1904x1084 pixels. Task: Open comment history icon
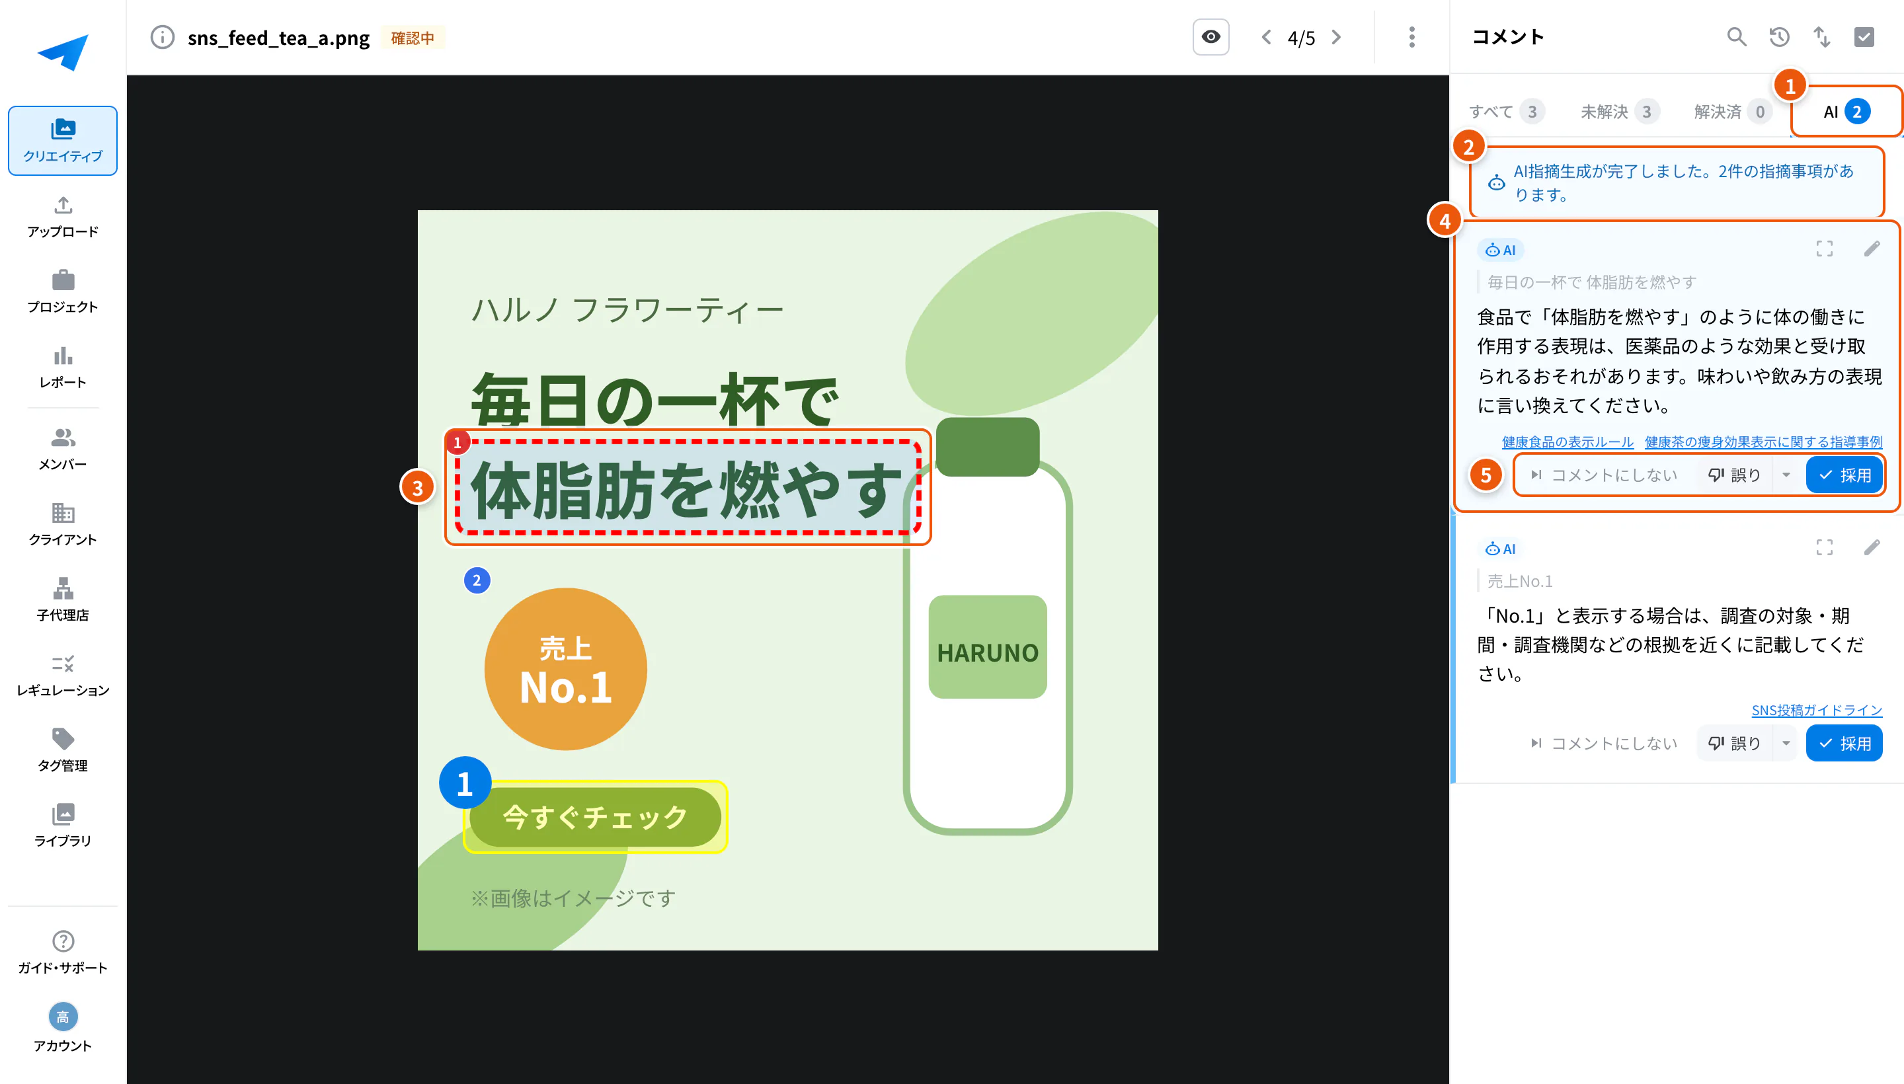tap(1779, 37)
